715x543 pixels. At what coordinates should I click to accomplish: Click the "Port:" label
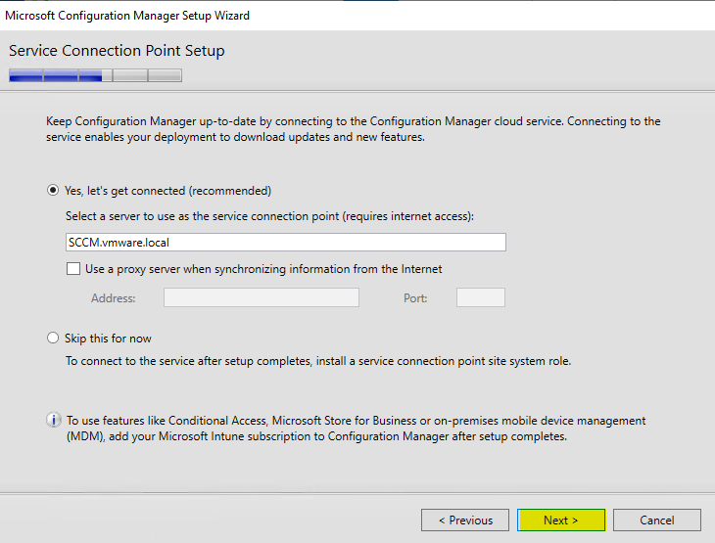point(416,298)
